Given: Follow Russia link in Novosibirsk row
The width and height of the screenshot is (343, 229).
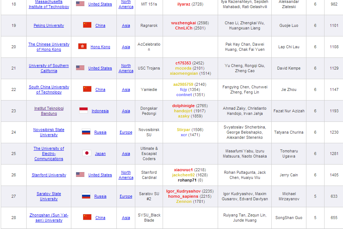Looking at the screenshot, I should pyautogui.click(x=100, y=132).
